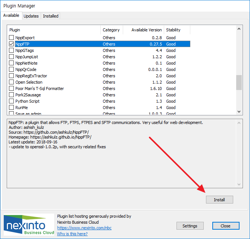Select the NppQrCode checkbox
The width and height of the screenshot is (250, 239).
click(x=11, y=69)
